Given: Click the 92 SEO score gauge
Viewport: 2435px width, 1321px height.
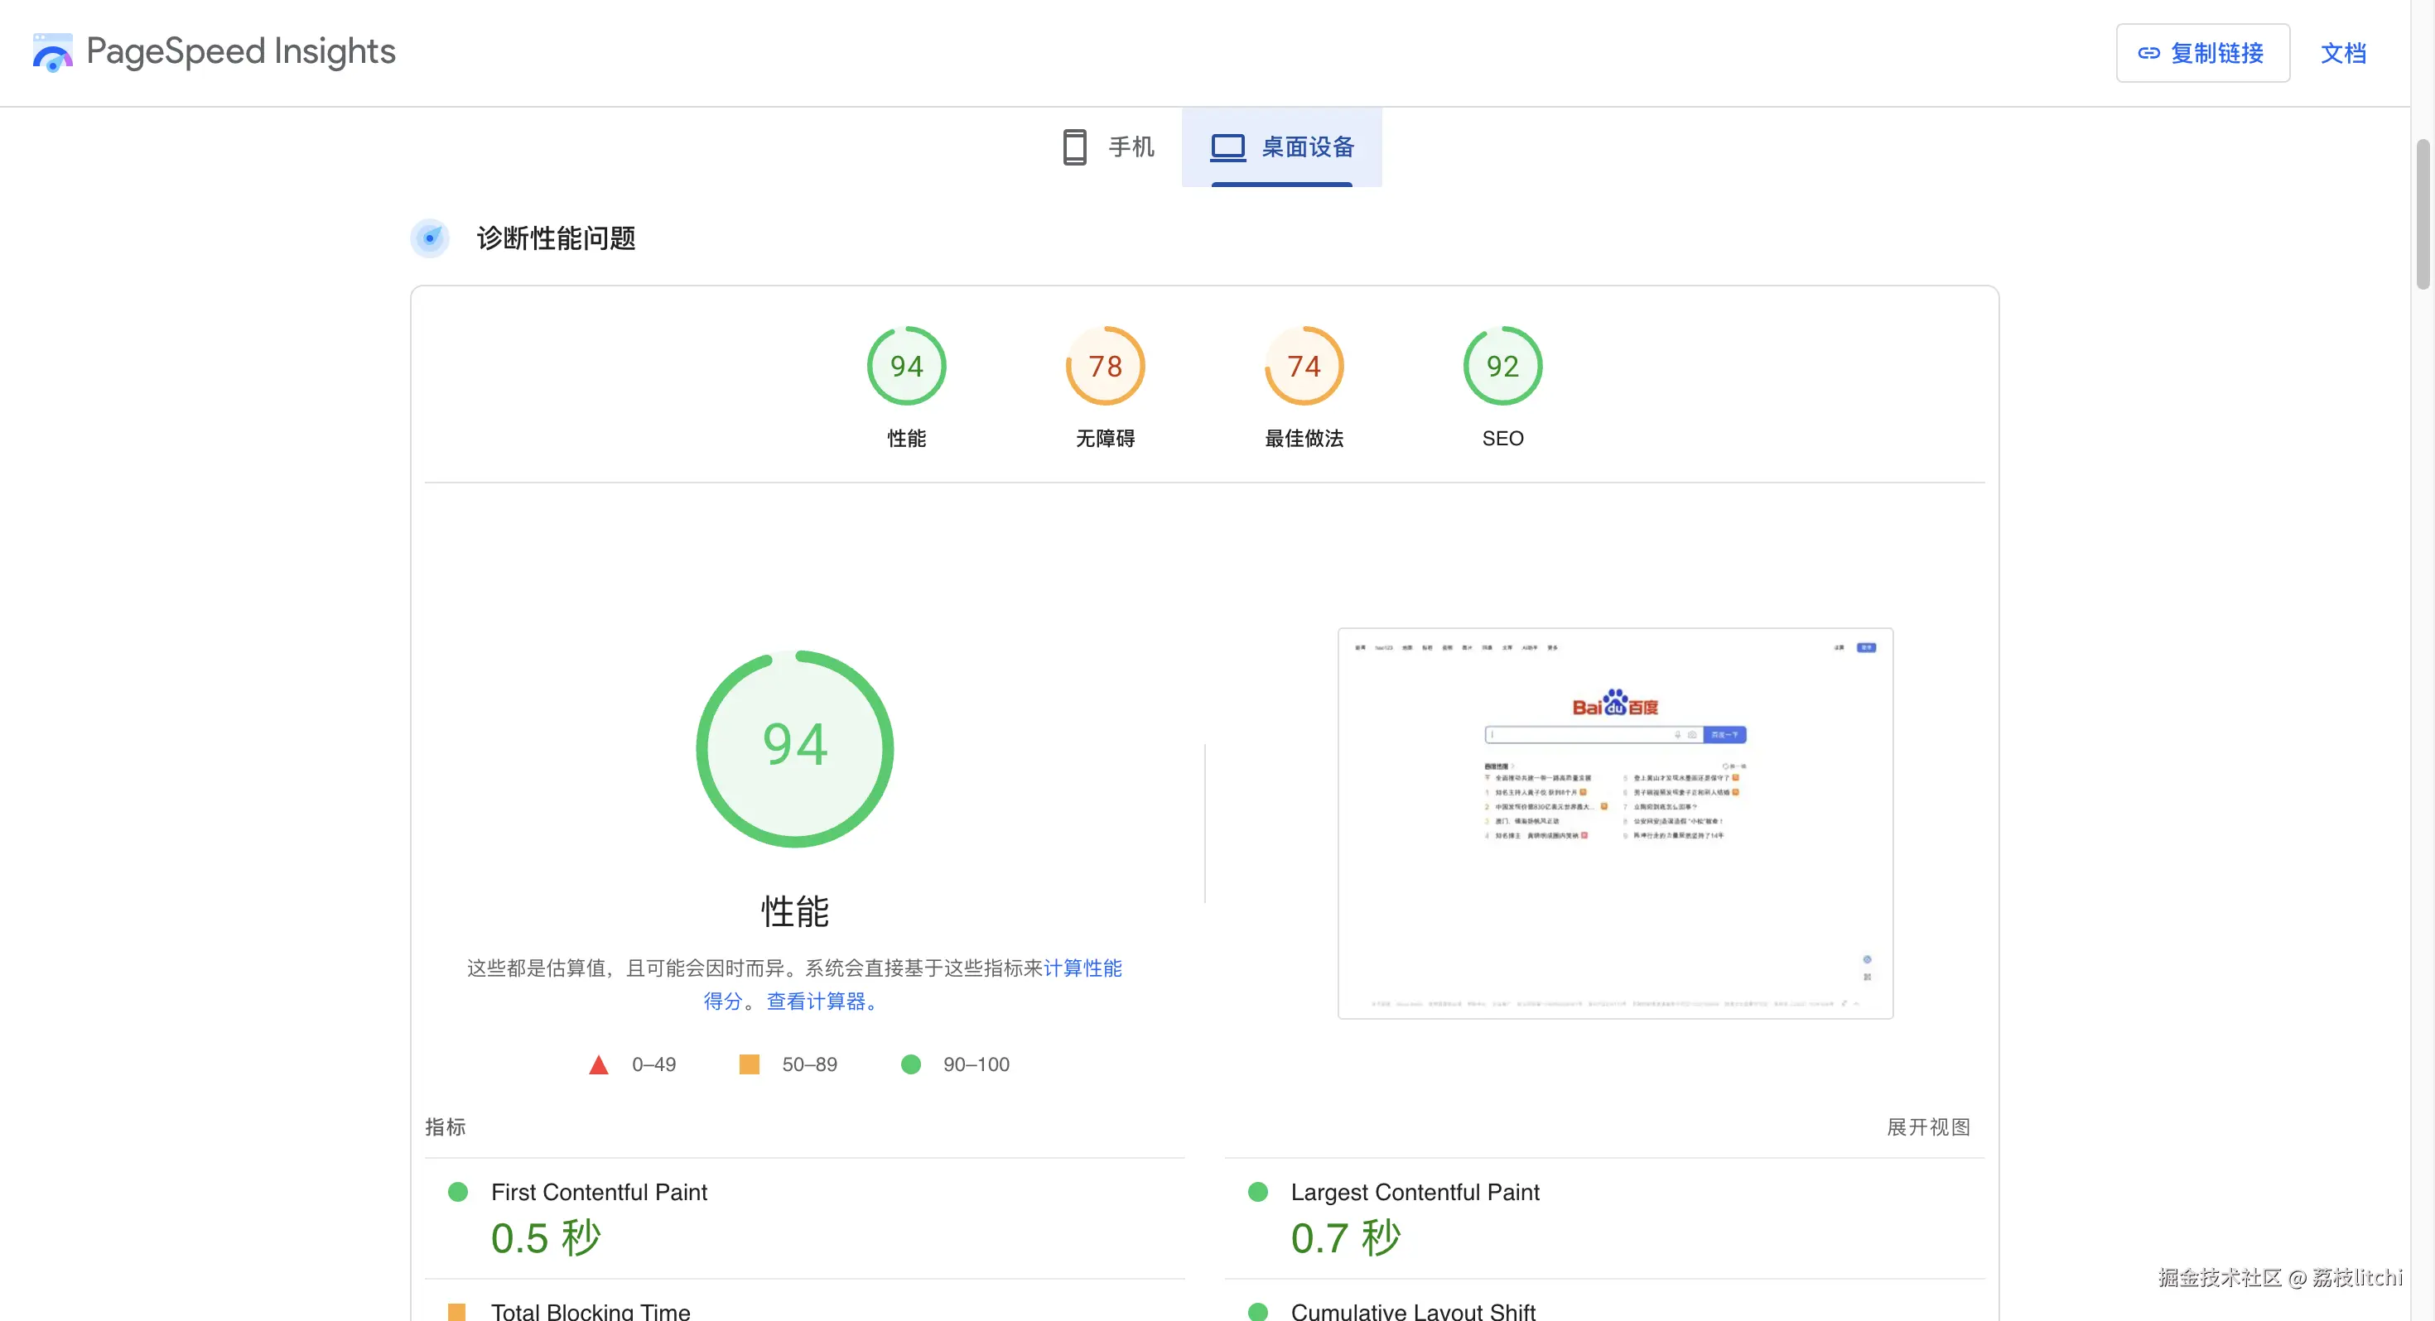Looking at the screenshot, I should 1502,367.
